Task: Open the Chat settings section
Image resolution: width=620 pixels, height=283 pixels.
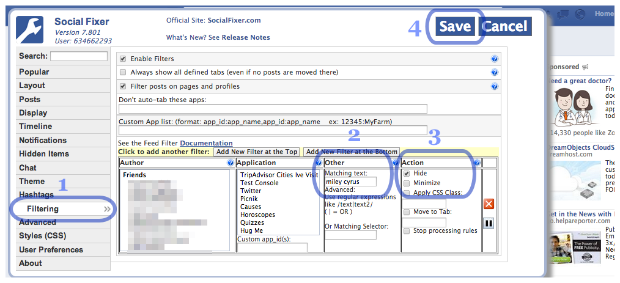Action: (63, 167)
